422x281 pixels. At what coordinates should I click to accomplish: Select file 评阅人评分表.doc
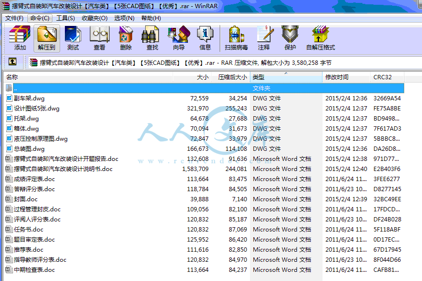37,220
